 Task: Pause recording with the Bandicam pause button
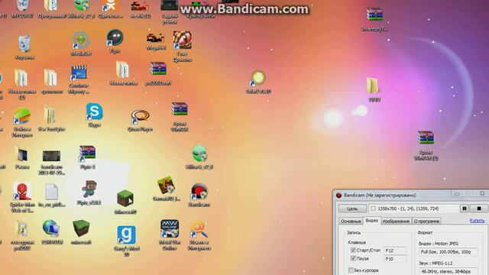click(x=465, y=209)
